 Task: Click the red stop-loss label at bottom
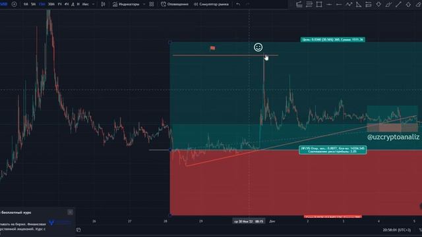[332, 217]
